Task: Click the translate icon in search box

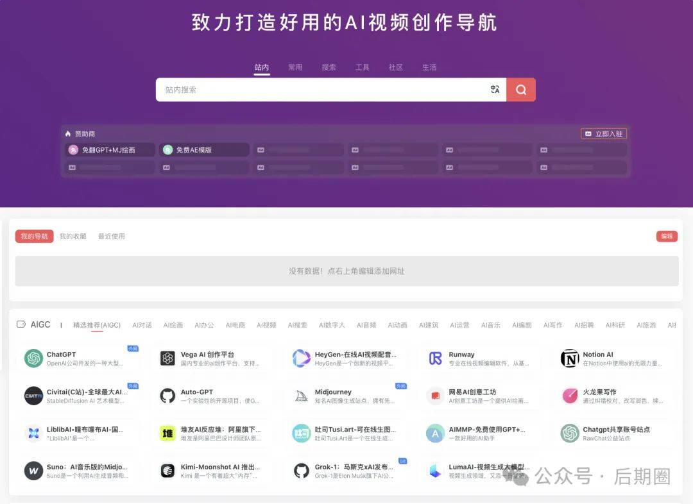Action: 495,90
